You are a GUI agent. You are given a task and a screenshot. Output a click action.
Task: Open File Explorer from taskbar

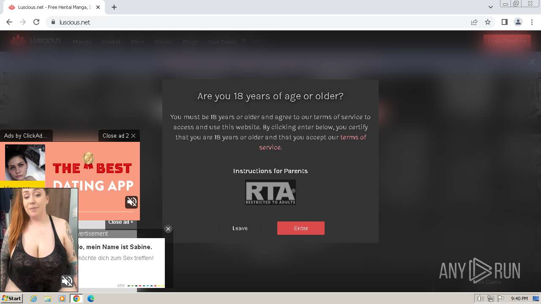[x=48, y=299]
